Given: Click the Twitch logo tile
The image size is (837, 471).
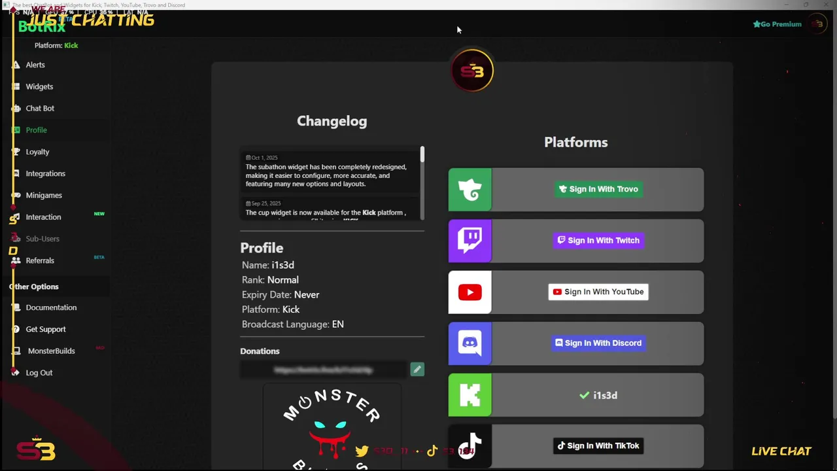Looking at the screenshot, I should coord(470,241).
